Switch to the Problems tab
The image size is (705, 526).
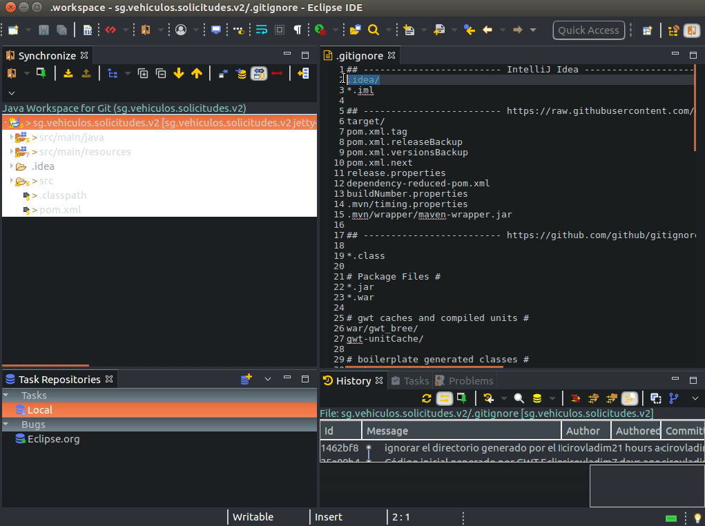point(465,381)
